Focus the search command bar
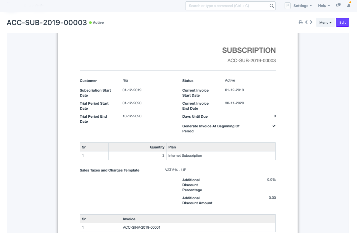This screenshot has height=233, width=357. tap(227, 6)
